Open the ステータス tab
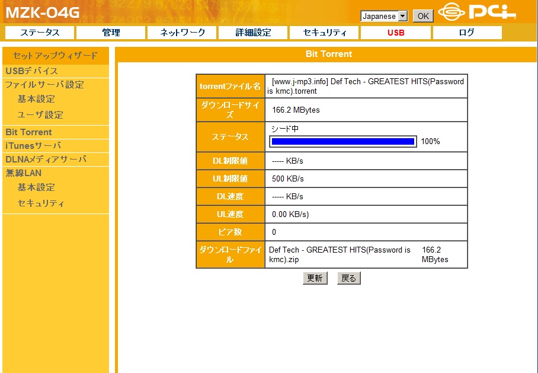Screen dimensions: 538x373 pyautogui.click(x=40, y=33)
